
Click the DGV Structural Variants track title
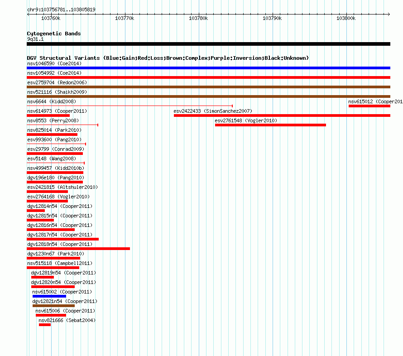pyautogui.click(x=168, y=58)
